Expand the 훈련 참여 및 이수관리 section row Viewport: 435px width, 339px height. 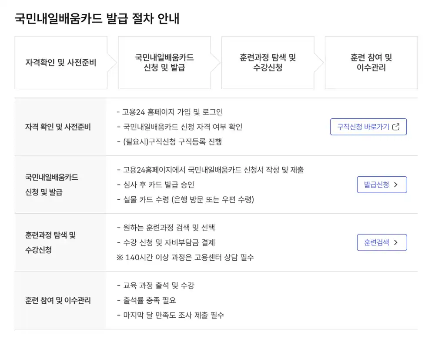pos(217,300)
